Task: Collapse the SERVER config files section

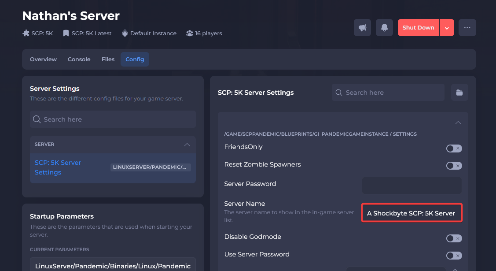Action: pyautogui.click(x=187, y=145)
